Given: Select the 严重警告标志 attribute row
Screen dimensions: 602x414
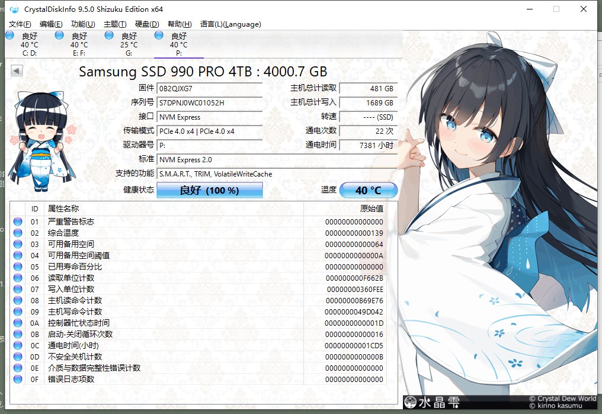Looking at the screenshot, I should [198, 222].
